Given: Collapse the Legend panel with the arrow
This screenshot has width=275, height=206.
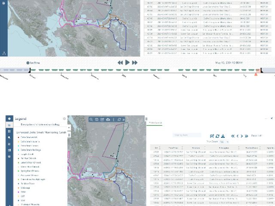Looking at the screenshot, I should [x=69, y=127].
